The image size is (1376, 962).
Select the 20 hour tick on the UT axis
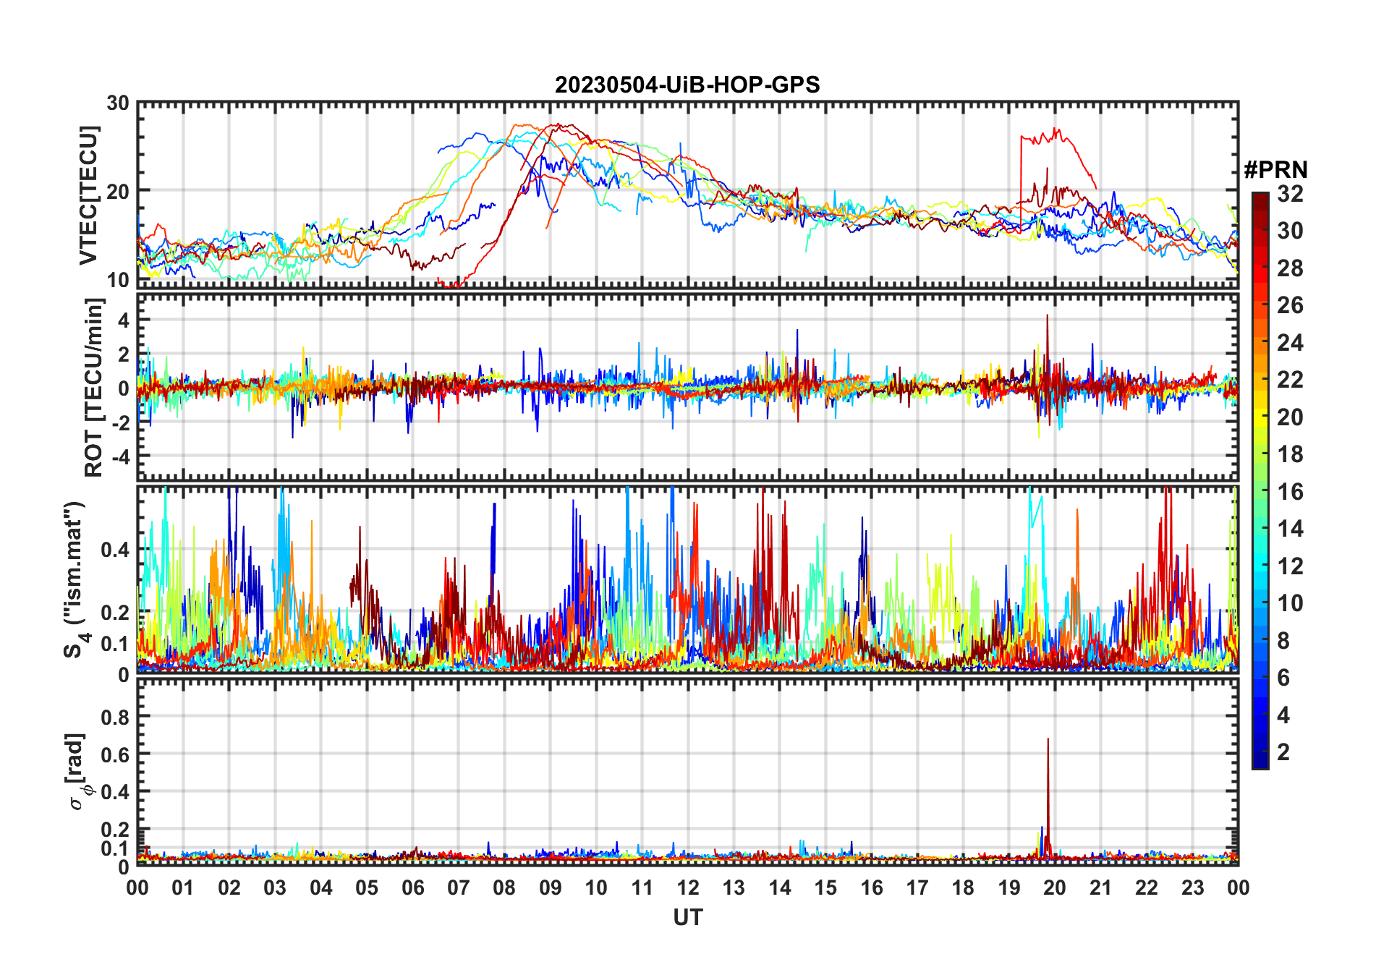tap(1055, 887)
